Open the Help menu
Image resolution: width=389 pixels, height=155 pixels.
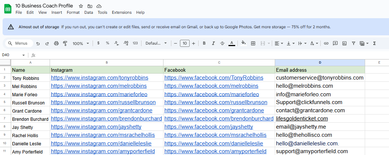[140, 12]
